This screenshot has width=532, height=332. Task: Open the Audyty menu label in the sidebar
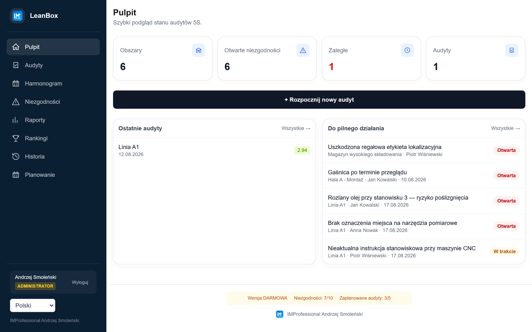point(34,65)
